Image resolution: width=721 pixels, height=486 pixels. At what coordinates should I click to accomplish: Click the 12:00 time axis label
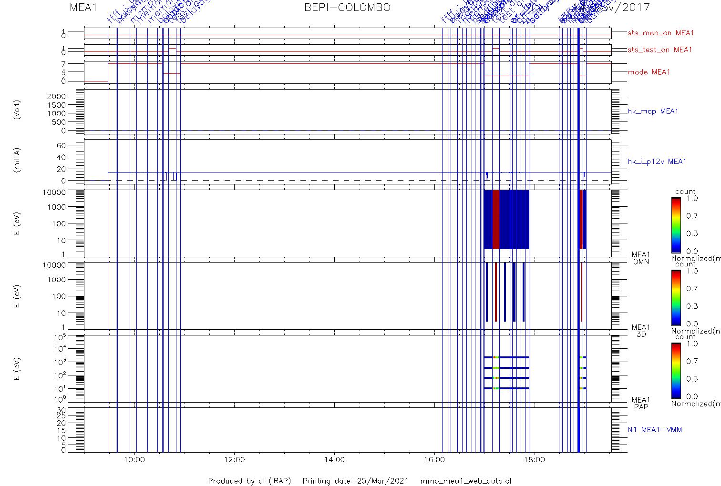click(234, 460)
